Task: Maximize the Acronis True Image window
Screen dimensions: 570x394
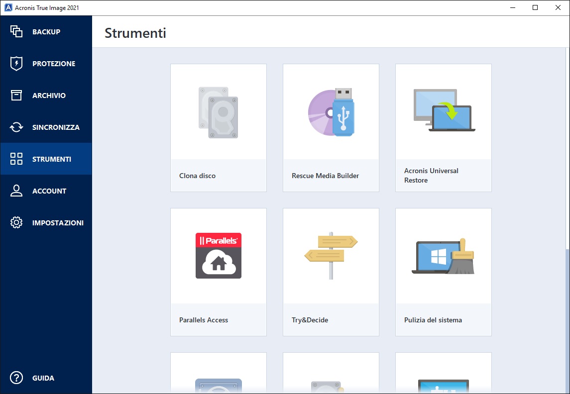Action: pos(535,7)
